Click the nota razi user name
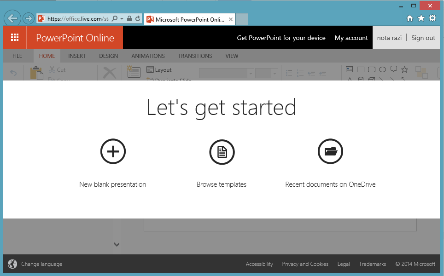Image resolution: width=444 pixels, height=276 pixels. 389,38
